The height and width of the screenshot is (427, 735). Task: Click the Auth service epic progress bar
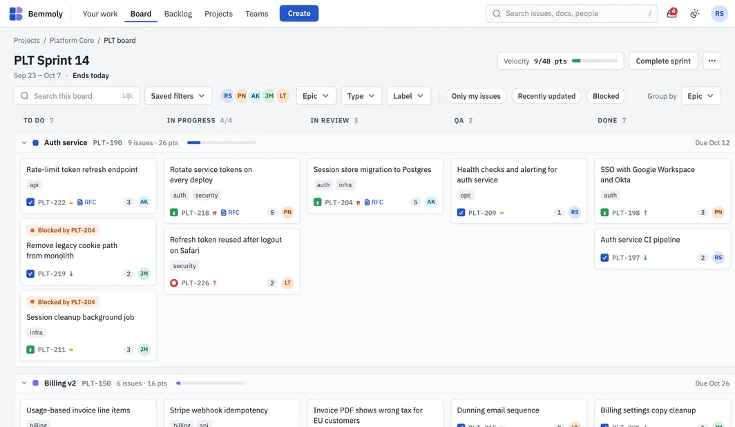(221, 142)
